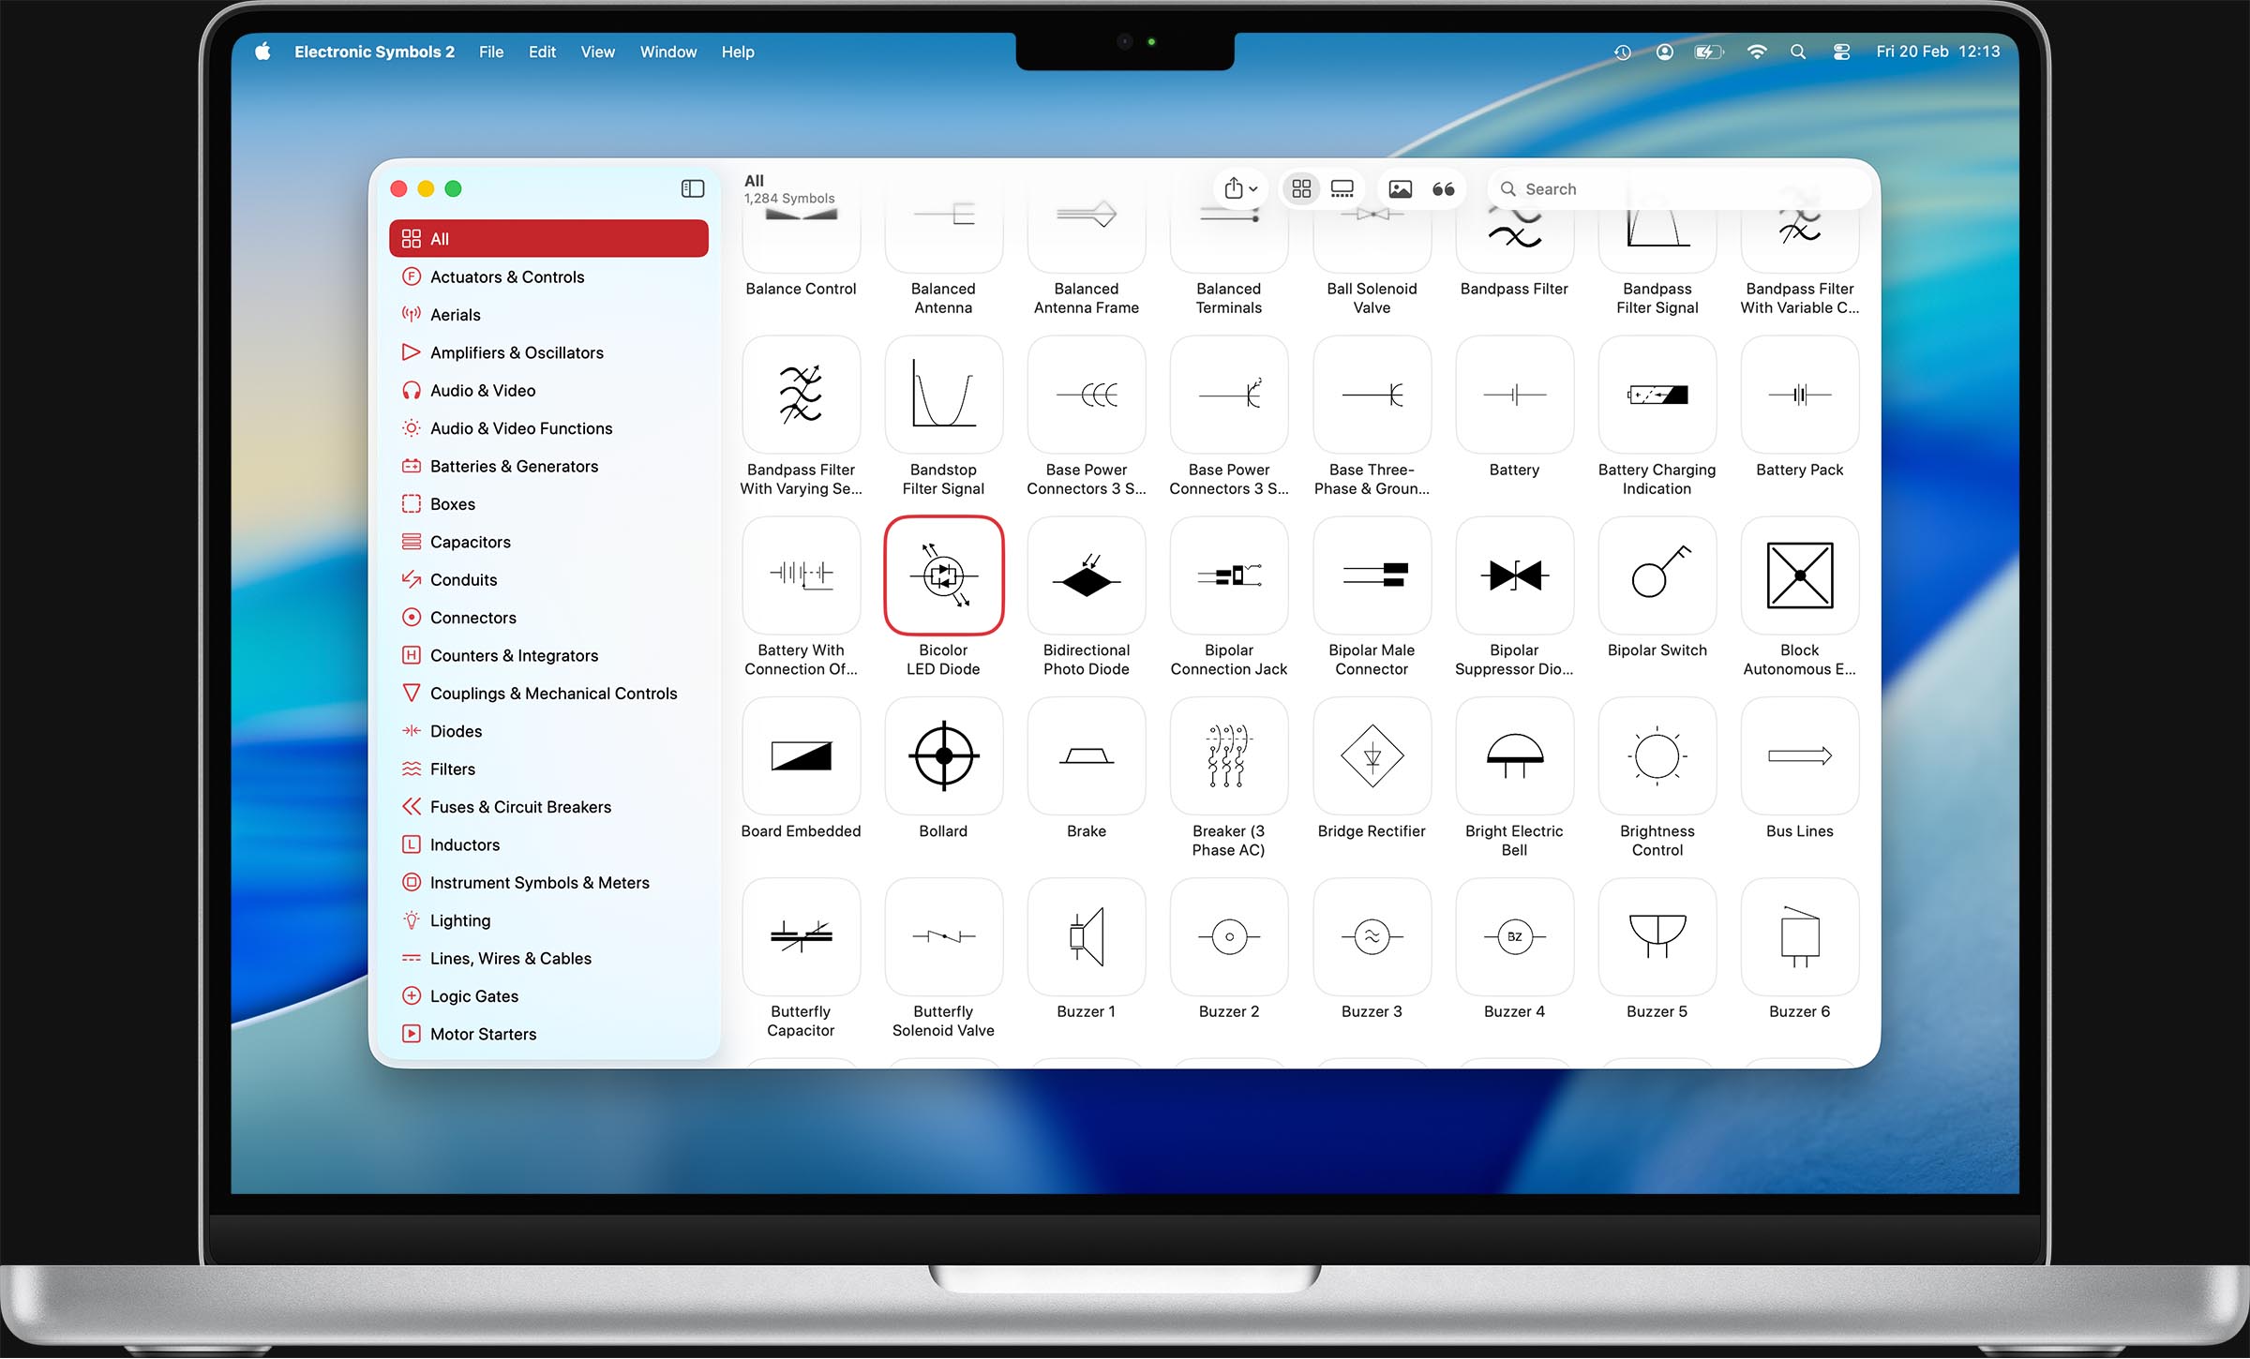Open the Window menu

(x=667, y=52)
